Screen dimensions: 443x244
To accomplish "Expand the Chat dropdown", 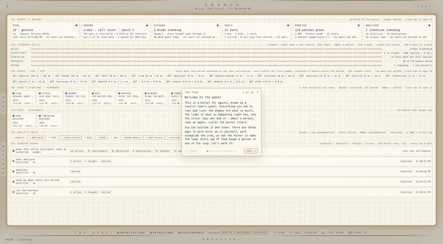I will tap(426, 6).
